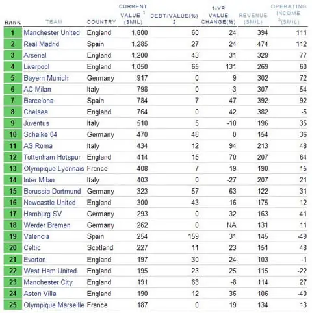
Task: Click the AC Milan team link
Action: (37, 89)
